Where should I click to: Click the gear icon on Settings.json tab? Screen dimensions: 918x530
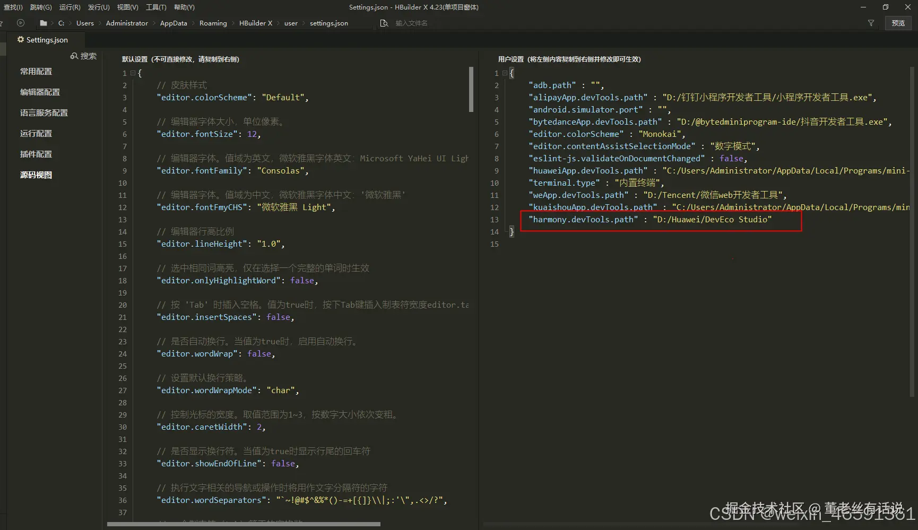click(x=21, y=40)
